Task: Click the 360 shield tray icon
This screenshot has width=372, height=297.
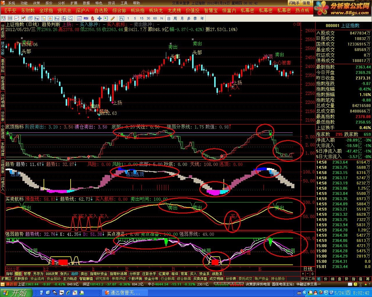Action: 326,293
